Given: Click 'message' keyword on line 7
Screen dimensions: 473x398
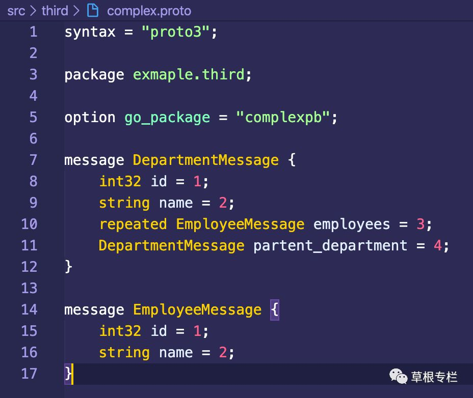Looking at the screenshot, I should point(94,161).
